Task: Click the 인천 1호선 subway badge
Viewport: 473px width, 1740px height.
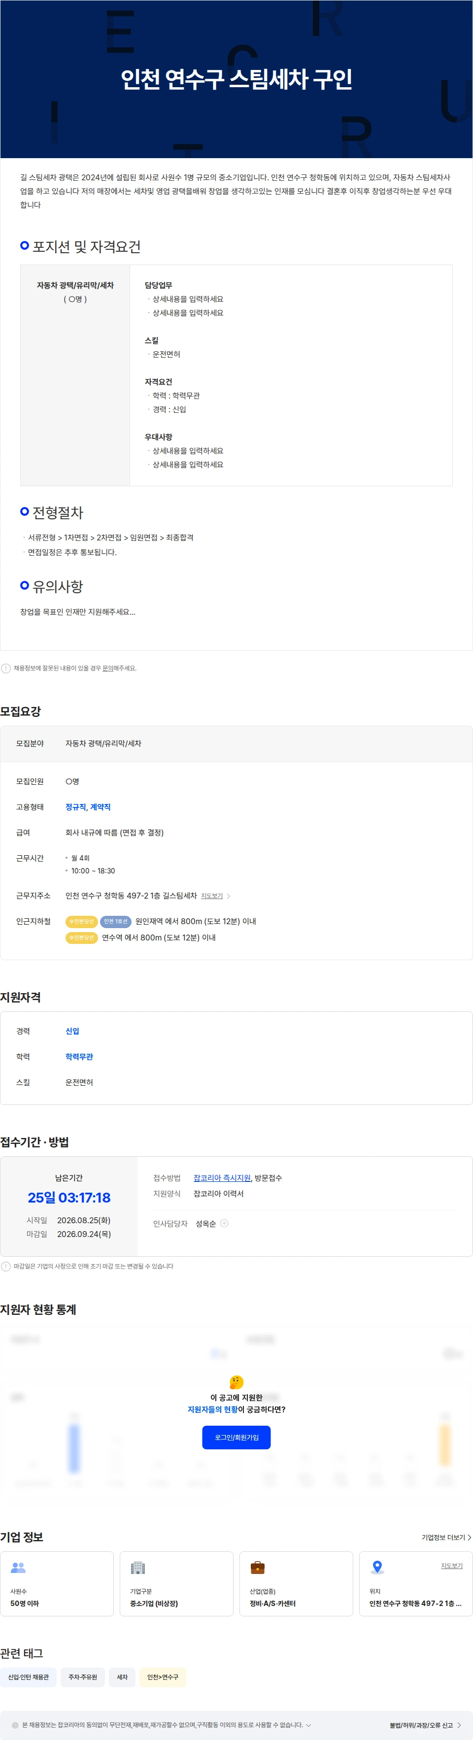Action: pos(116,921)
